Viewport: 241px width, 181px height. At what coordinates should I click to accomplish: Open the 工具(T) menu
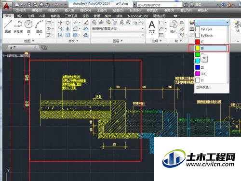click(x=102, y=11)
